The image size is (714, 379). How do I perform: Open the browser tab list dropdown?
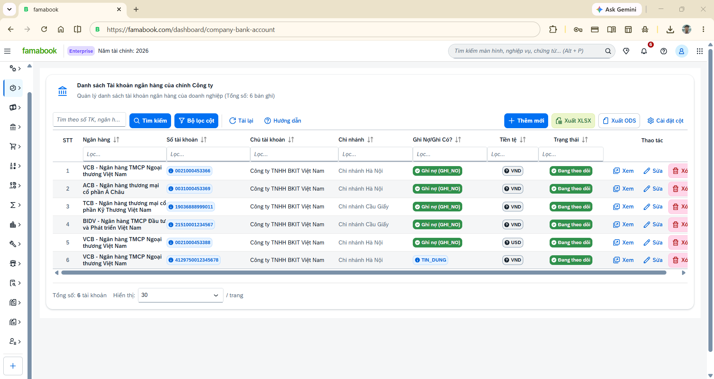[x=9, y=9]
